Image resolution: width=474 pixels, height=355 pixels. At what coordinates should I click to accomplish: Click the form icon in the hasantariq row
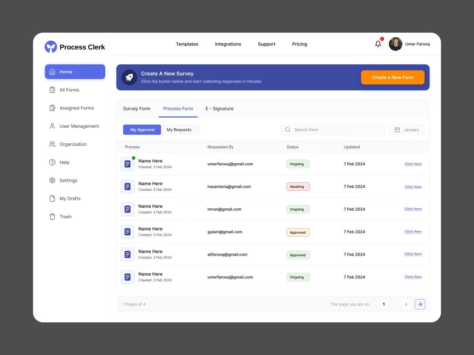click(x=128, y=186)
